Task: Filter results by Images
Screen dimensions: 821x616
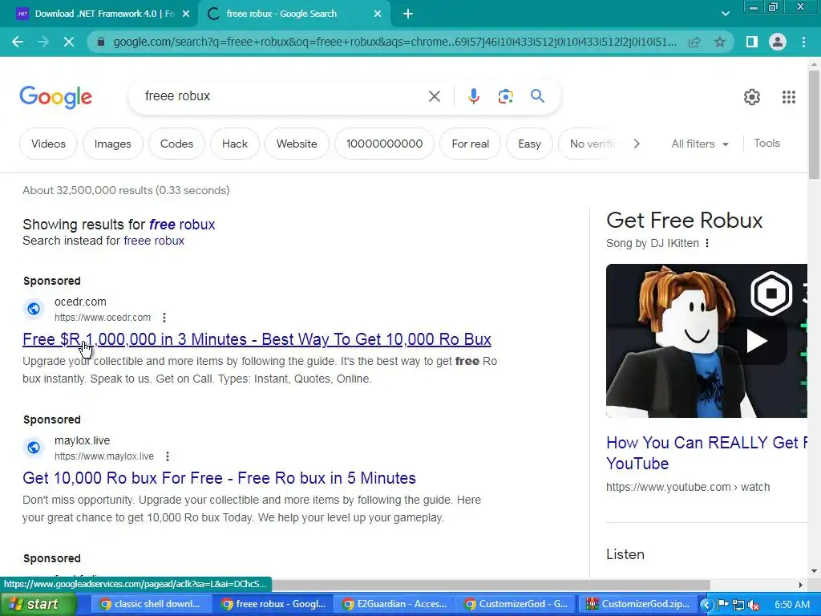Action: point(112,144)
